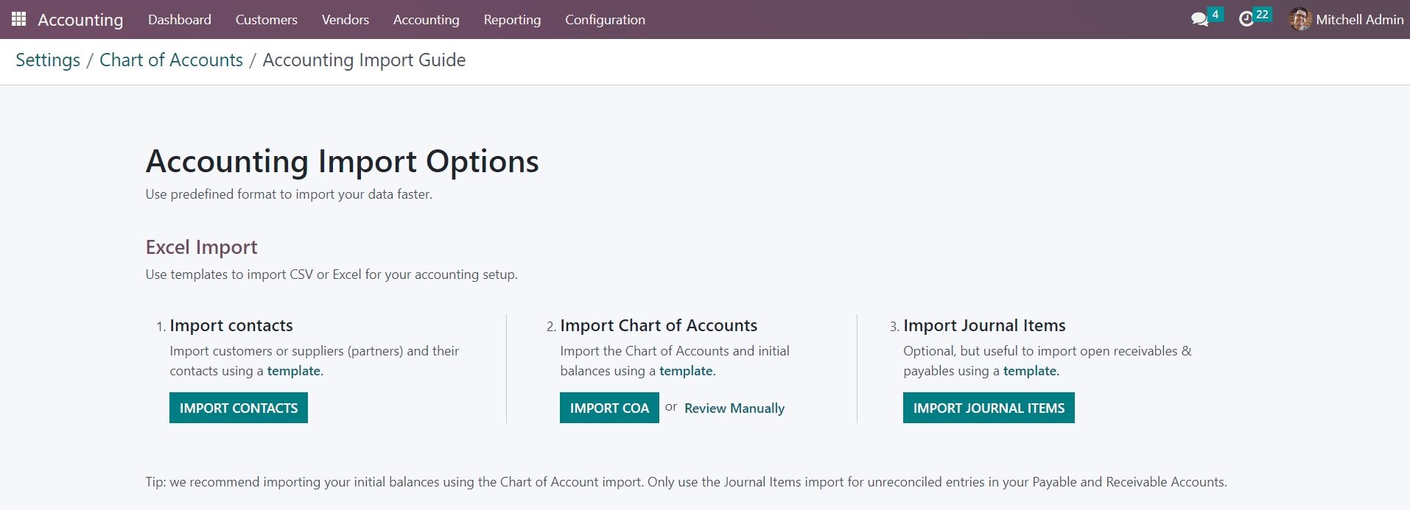
Task: Open the chat messages icon
Action: pyautogui.click(x=1199, y=20)
